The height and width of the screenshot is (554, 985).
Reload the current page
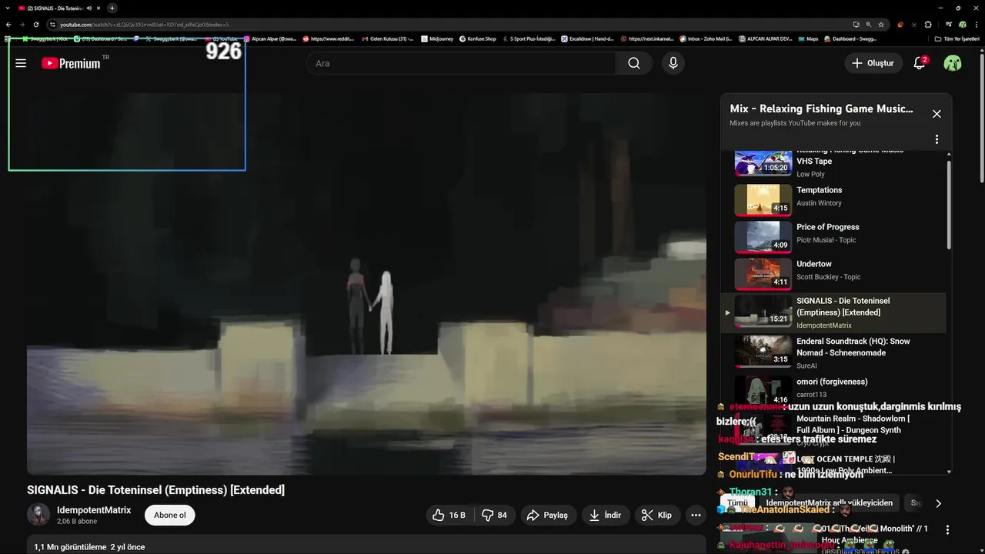(x=36, y=25)
